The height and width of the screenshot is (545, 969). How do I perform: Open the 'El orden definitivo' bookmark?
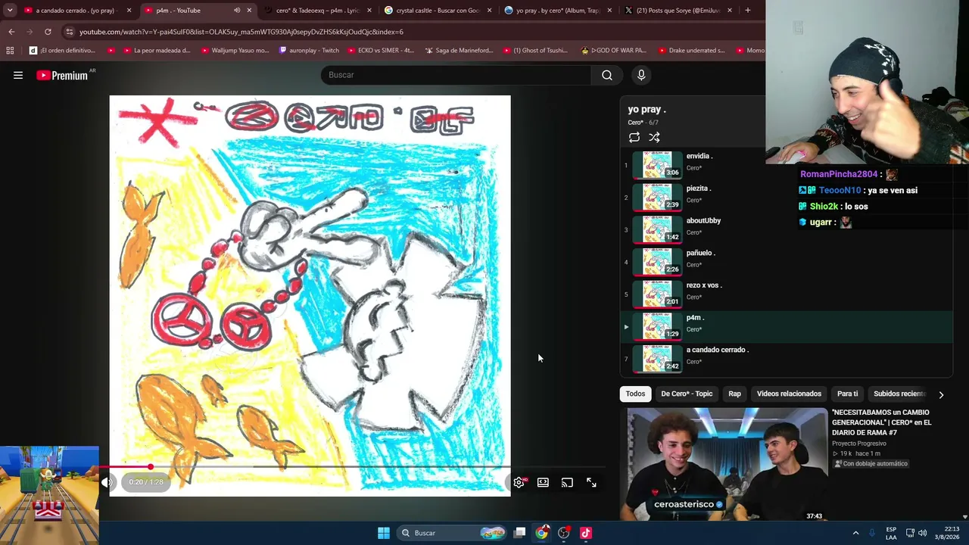click(x=62, y=51)
